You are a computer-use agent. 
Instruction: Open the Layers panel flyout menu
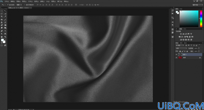203,43
